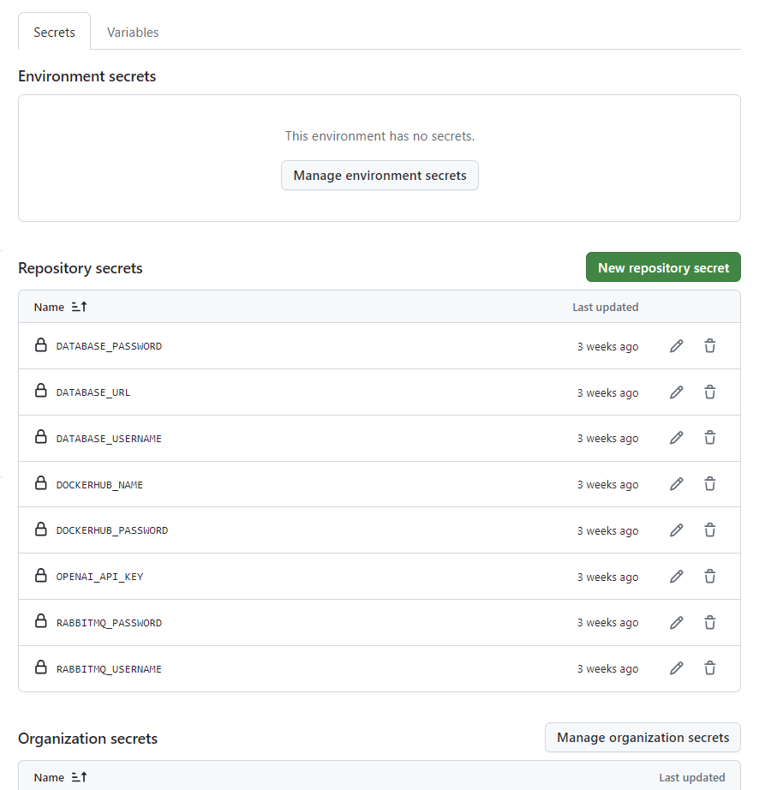Edit the DATABASE_PASSWORD secret
Viewport: 759px width, 790px height.
(677, 346)
